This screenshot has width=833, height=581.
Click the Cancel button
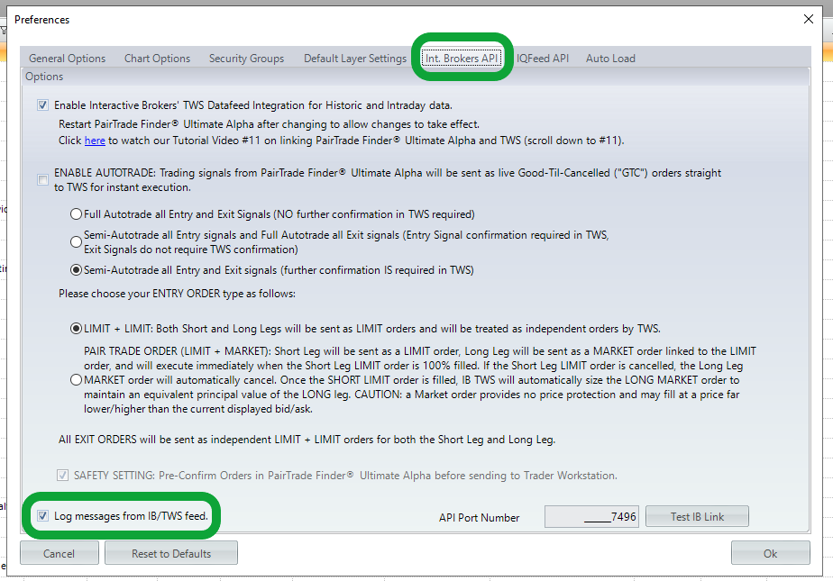tap(59, 553)
